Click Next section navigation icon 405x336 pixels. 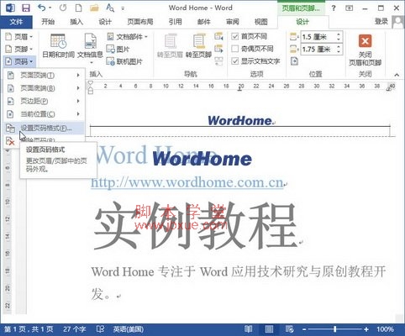(218, 49)
